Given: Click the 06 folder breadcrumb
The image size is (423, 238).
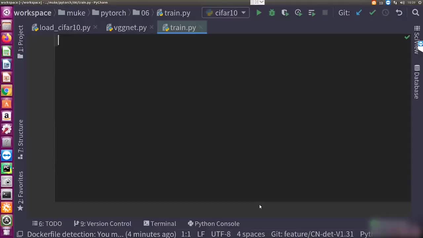Looking at the screenshot, I should point(141,13).
